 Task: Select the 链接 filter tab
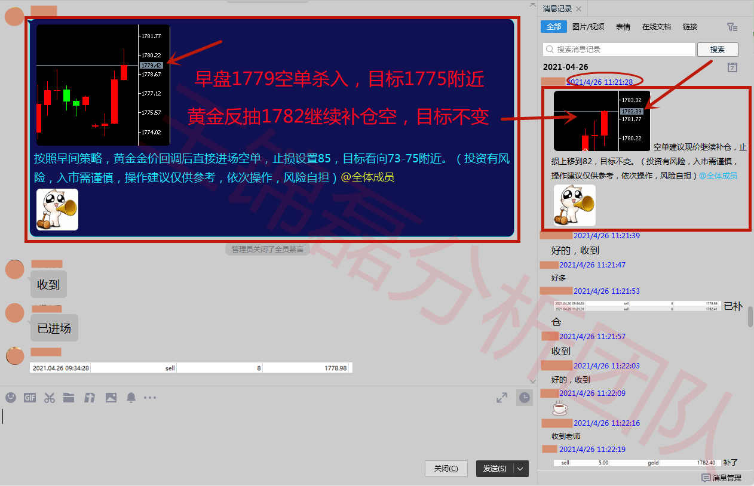click(690, 27)
